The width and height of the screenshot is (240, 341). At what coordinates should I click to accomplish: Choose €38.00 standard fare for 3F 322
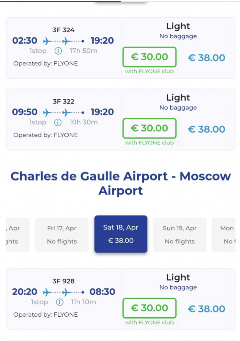click(206, 129)
